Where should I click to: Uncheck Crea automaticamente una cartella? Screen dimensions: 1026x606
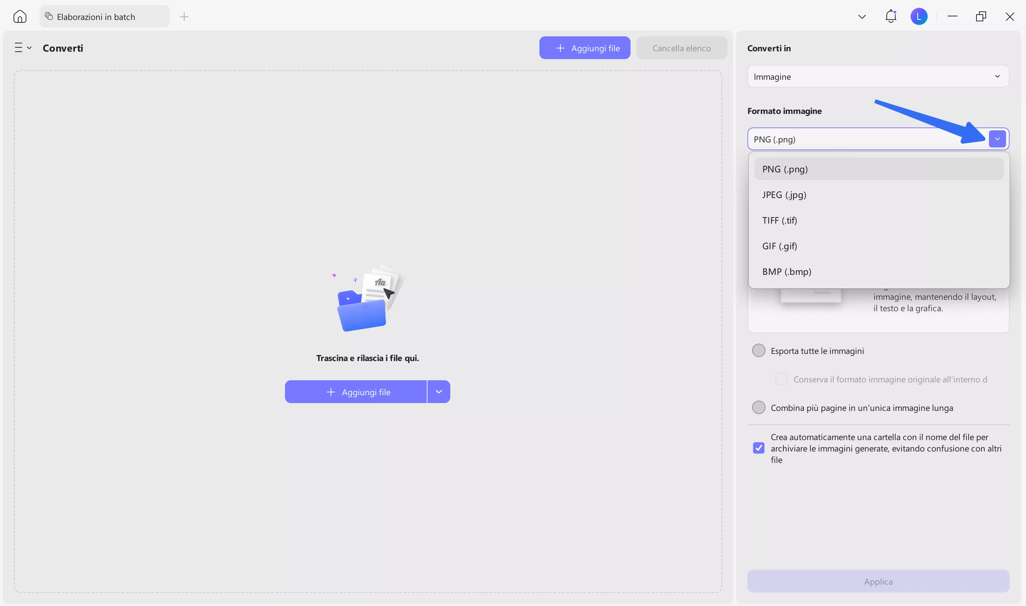coord(758,448)
